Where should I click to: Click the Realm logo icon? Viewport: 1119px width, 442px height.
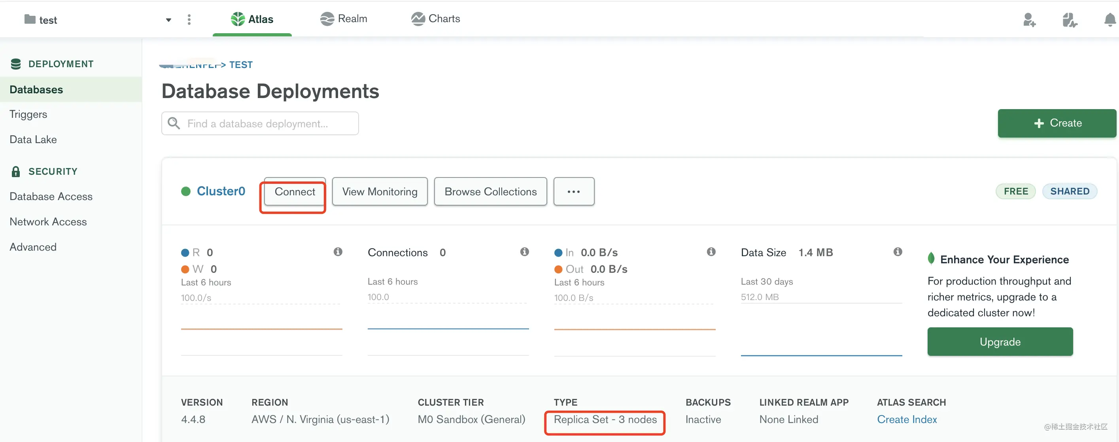[327, 19]
